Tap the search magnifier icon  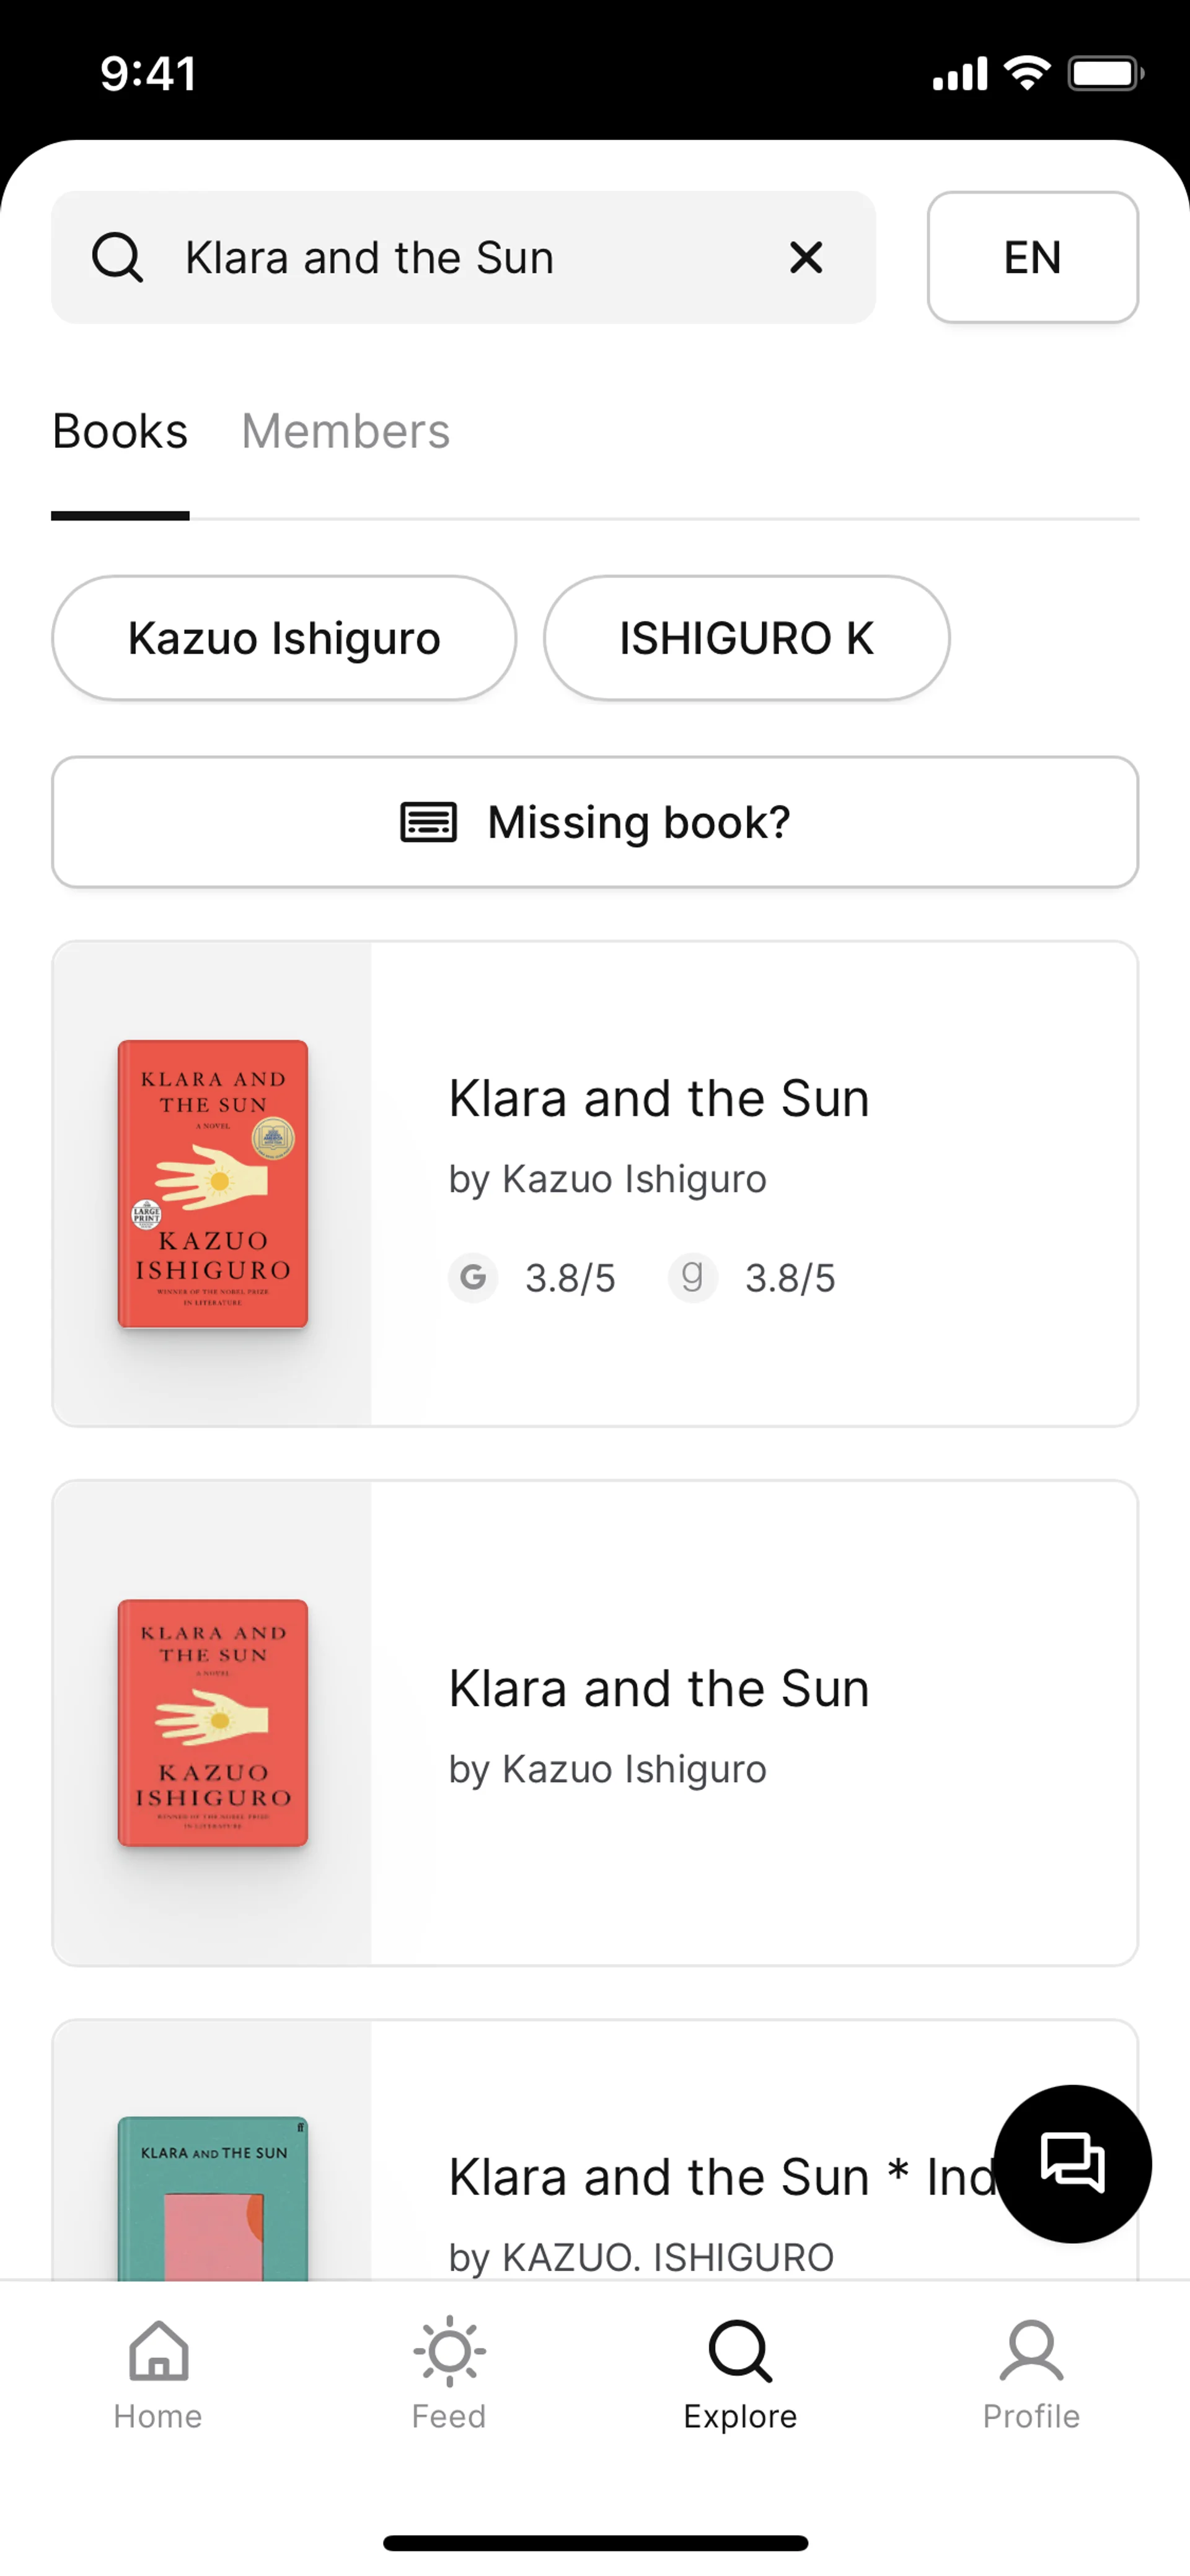pyautogui.click(x=117, y=258)
